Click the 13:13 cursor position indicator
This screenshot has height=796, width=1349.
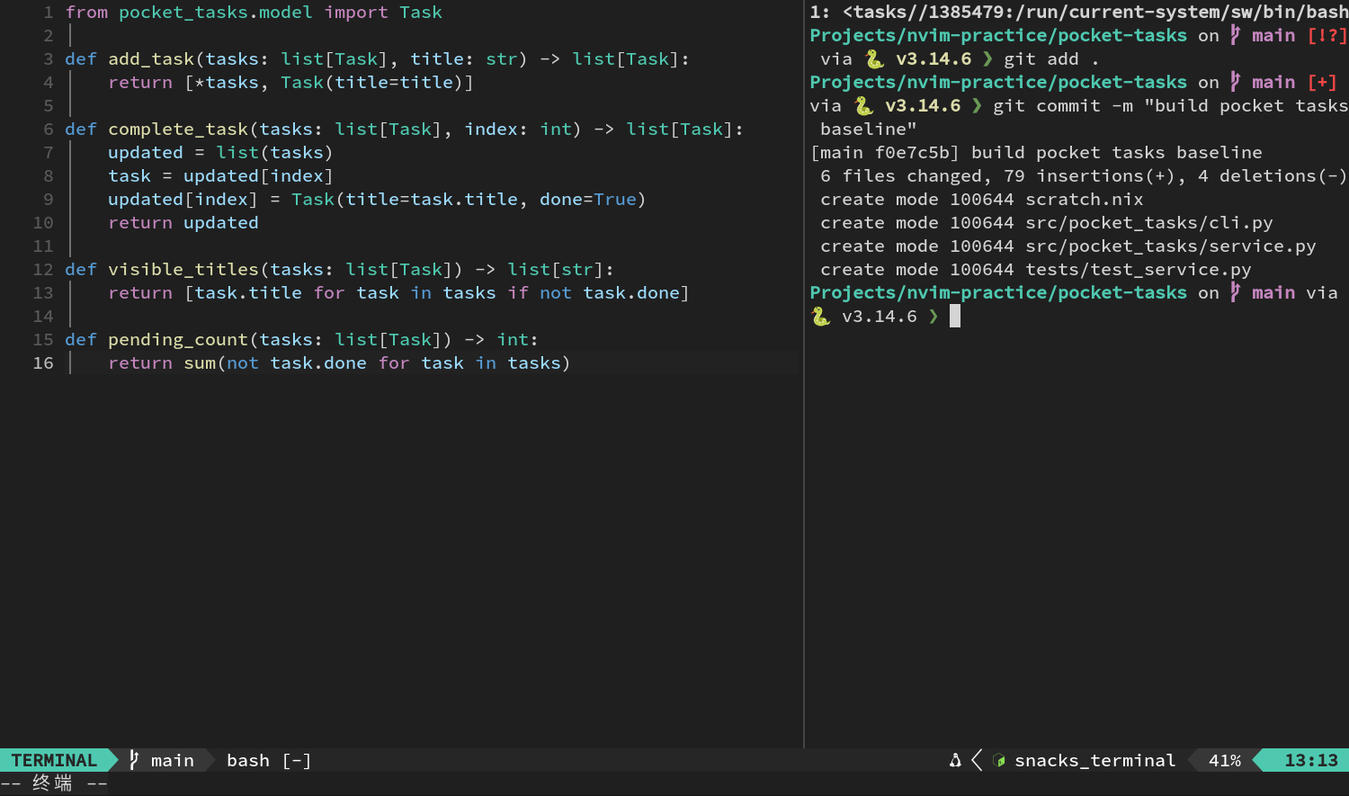click(x=1310, y=760)
